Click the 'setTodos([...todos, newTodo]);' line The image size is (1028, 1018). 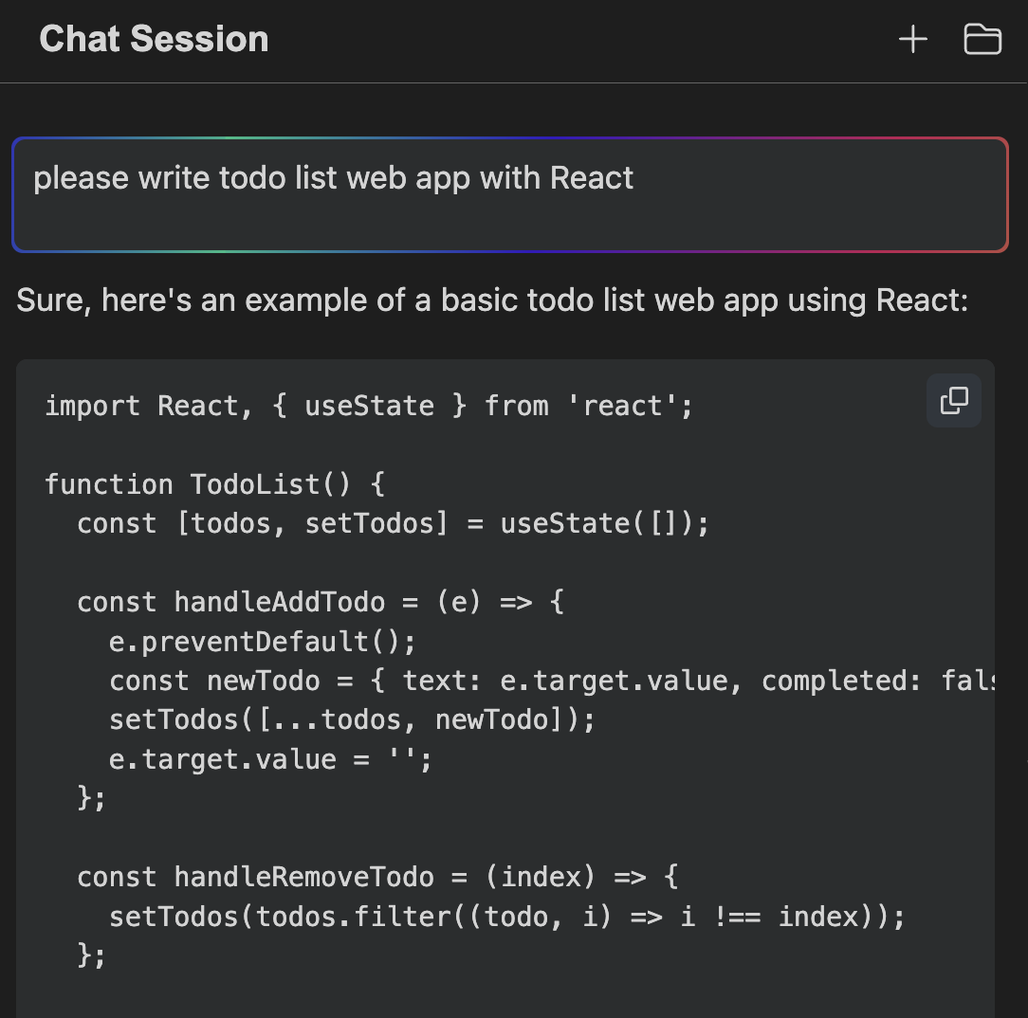click(352, 720)
